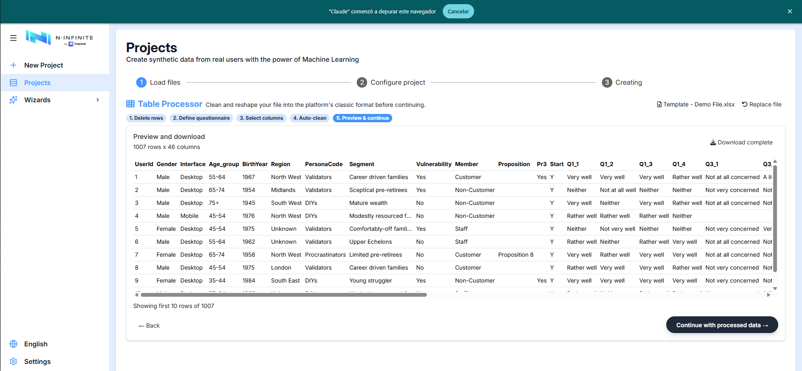Open Settings from the sidebar

[37, 361]
